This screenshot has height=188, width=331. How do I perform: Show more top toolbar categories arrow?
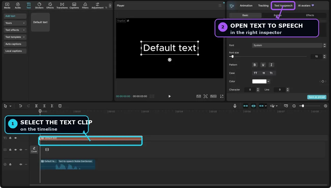[110, 5]
